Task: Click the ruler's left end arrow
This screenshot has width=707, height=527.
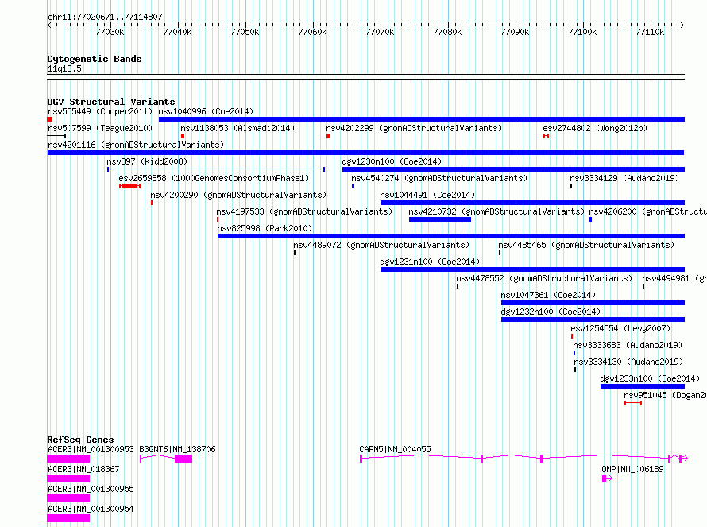Action: tap(49, 25)
